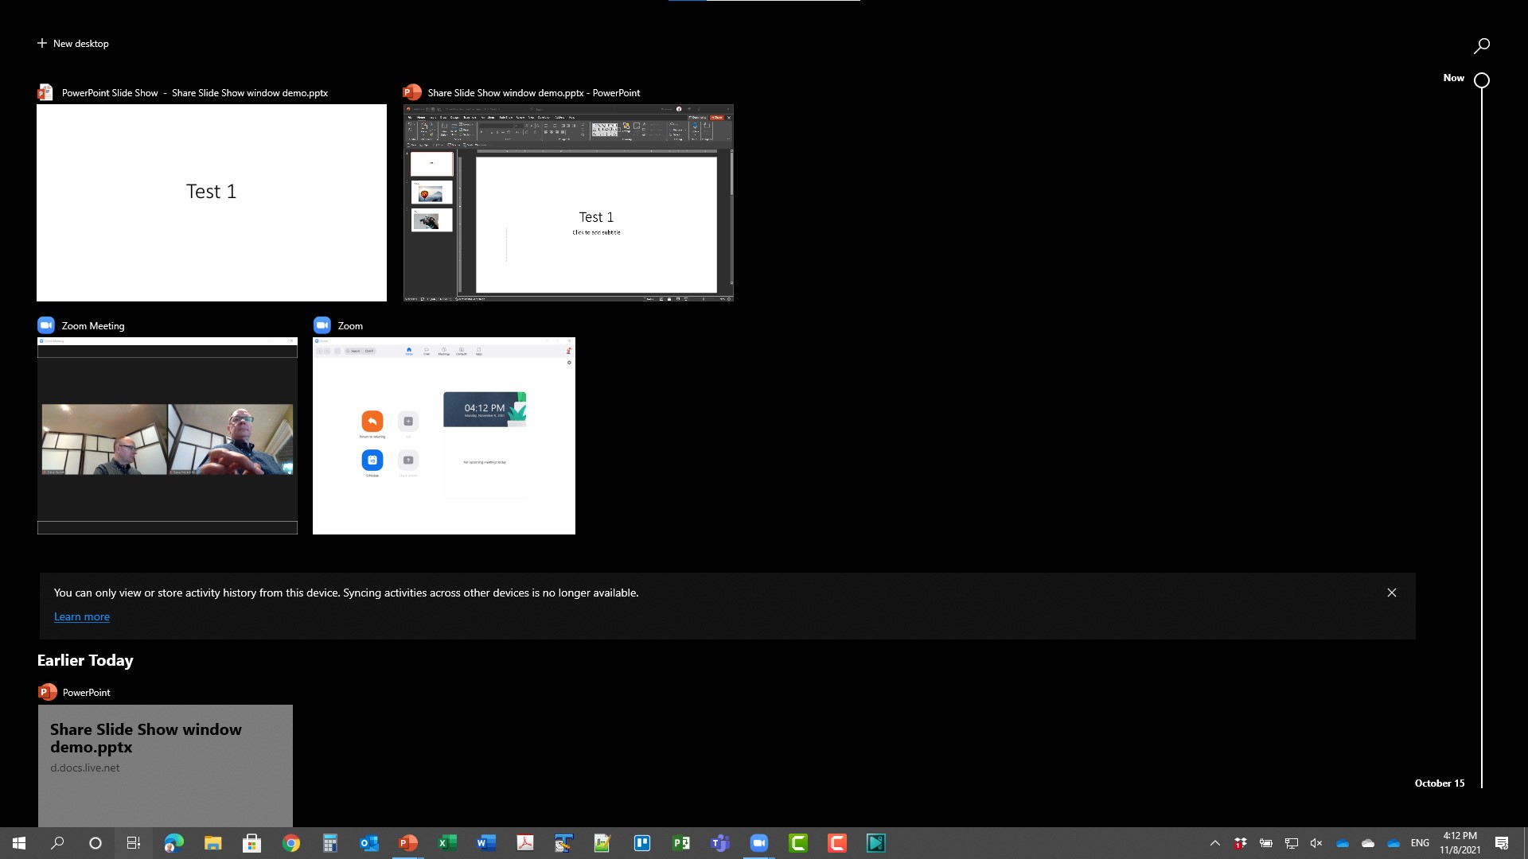The image size is (1528, 859).
Task: Open the clock and calendar flyout
Action: (1459, 842)
